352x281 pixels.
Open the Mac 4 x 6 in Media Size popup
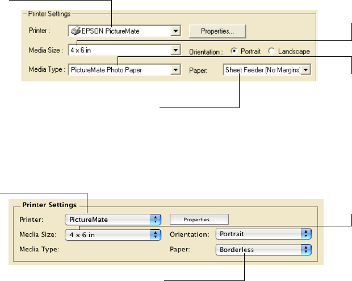click(113, 235)
